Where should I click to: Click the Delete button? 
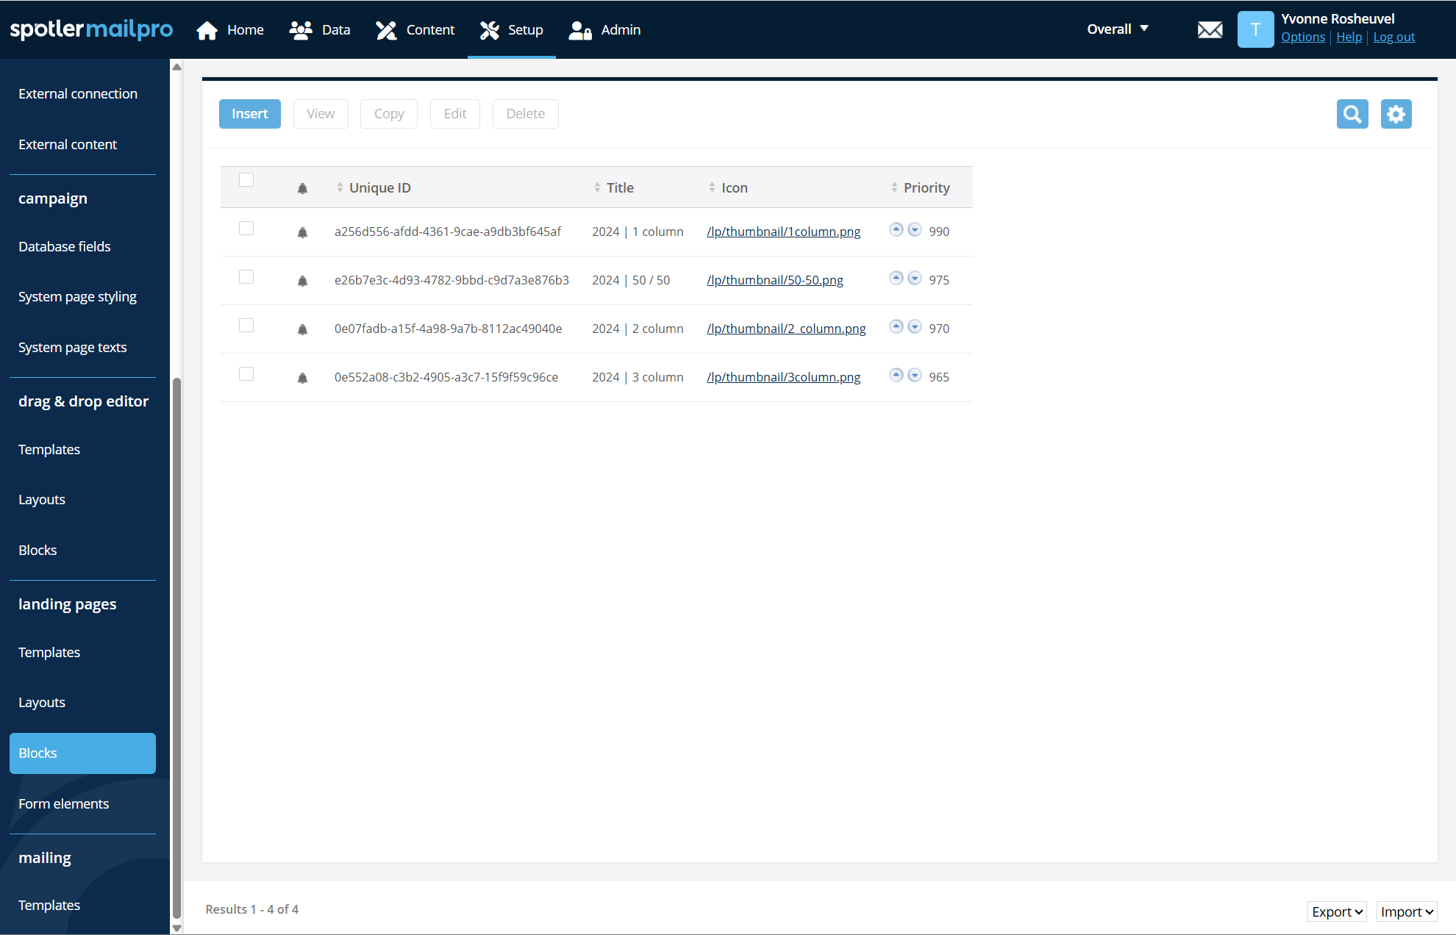click(x=526, y=114)
